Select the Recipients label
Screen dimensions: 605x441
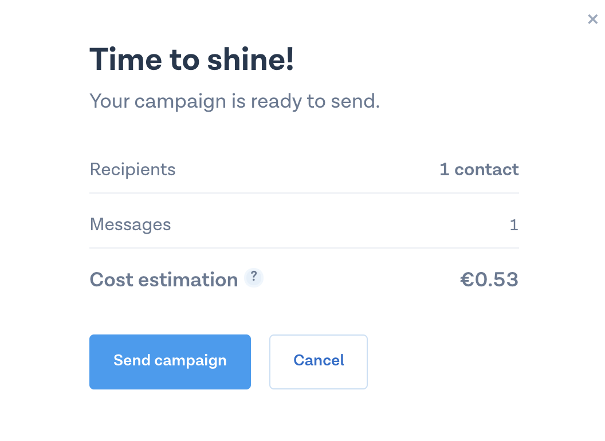[133, 170]
